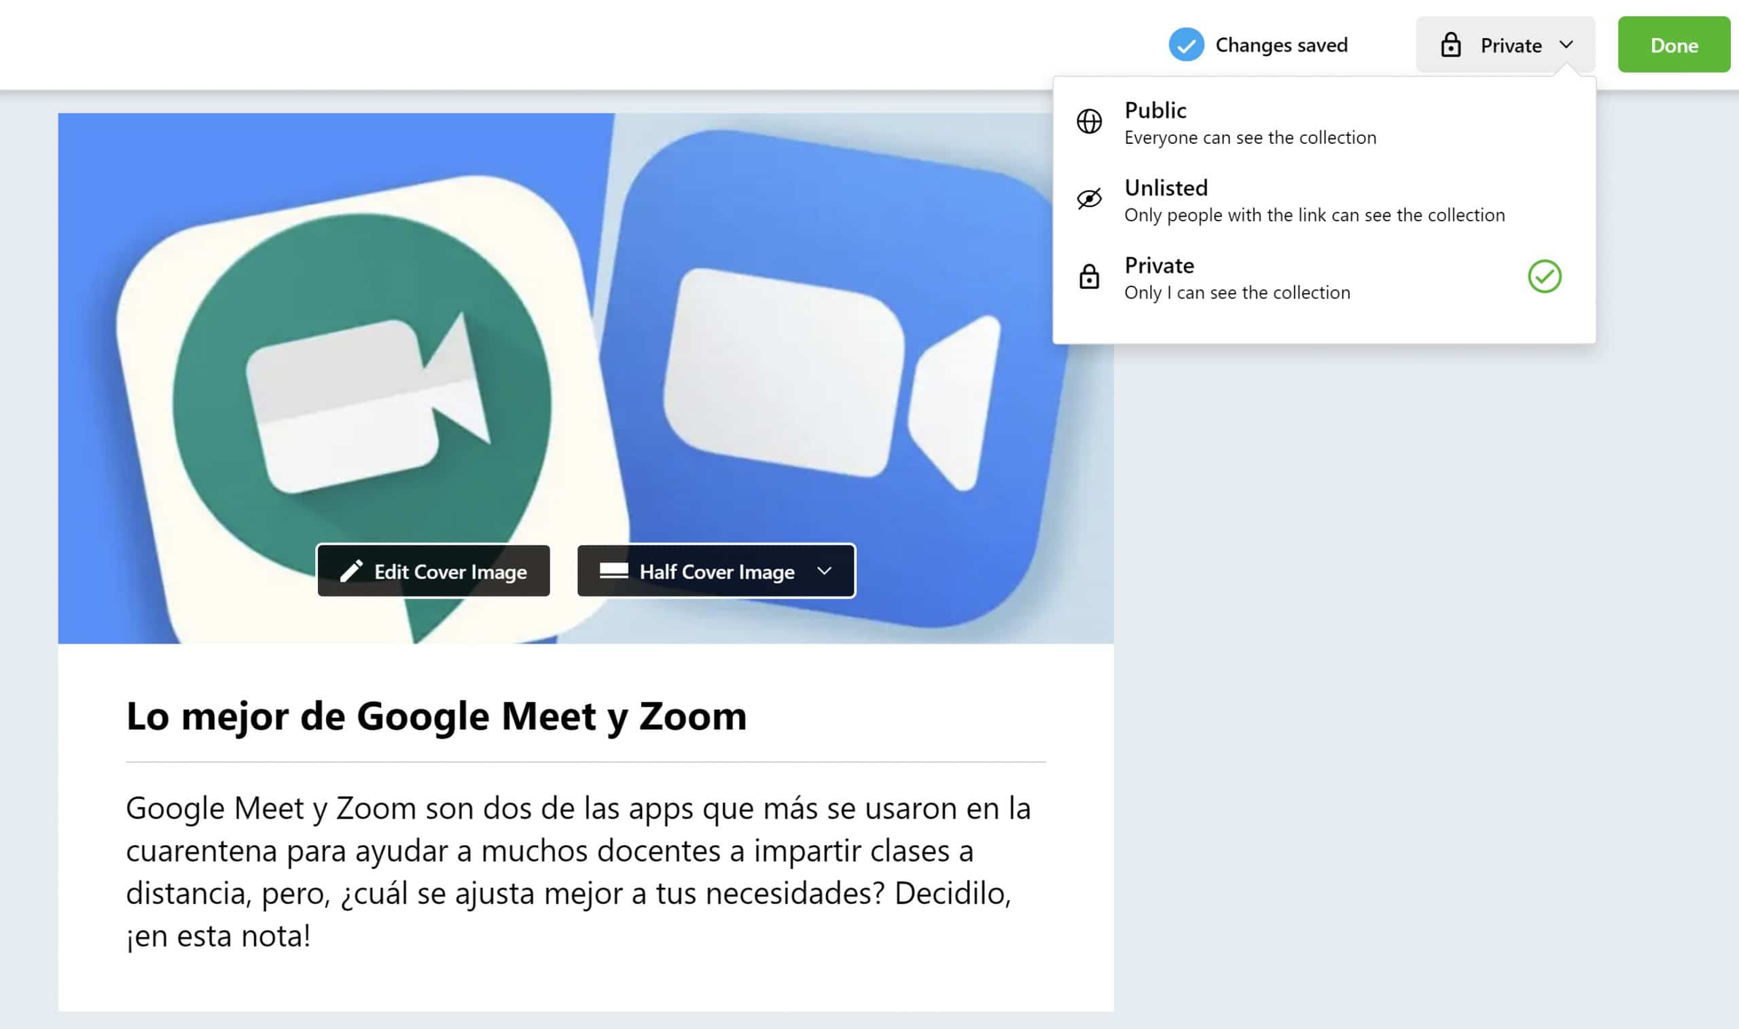Screen dimensions: 1739x1029
Task: Set collection visibility to Public
Action: (1249, 123)
